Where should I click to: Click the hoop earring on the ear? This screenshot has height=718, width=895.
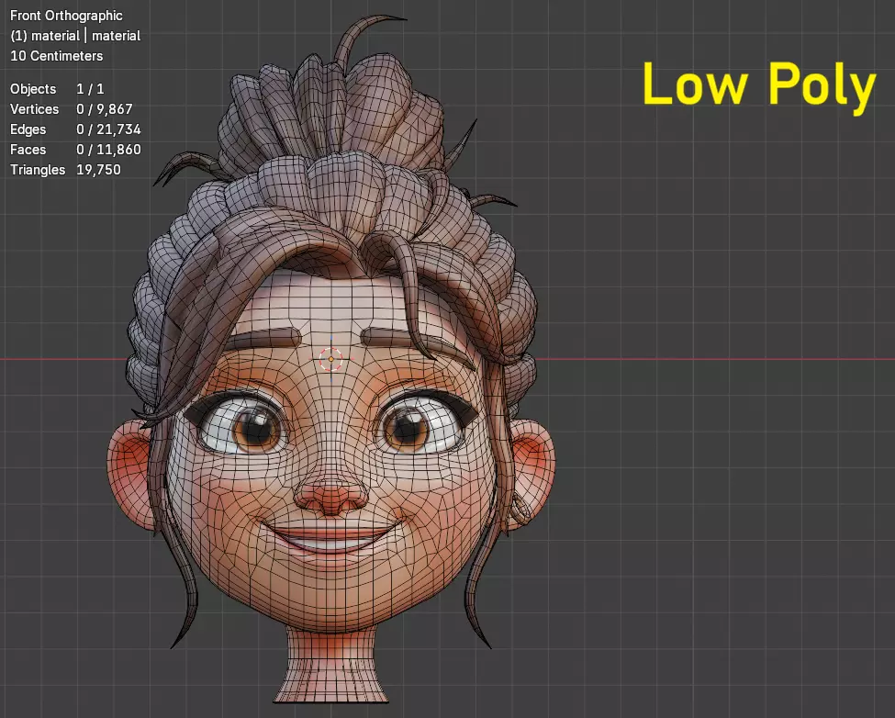click(520, 509)
